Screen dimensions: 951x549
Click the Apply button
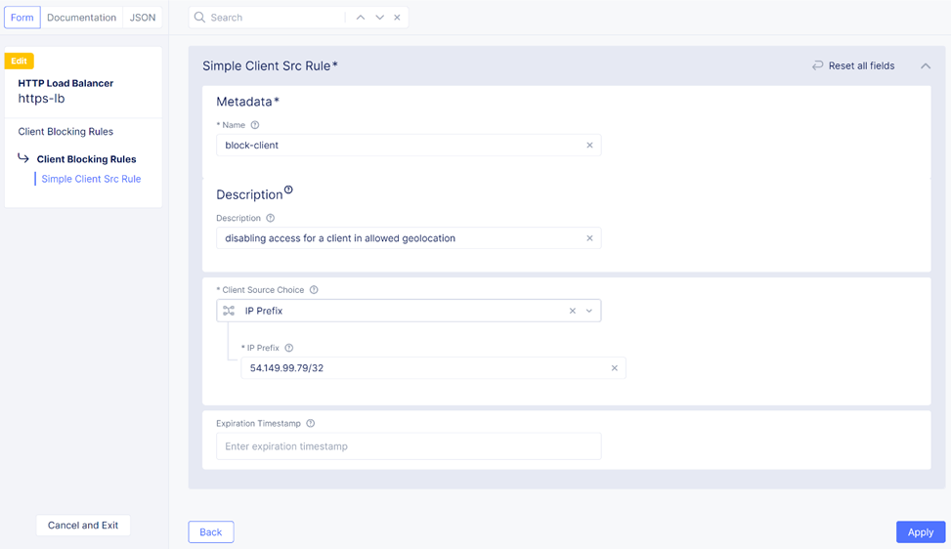point(920,532)
